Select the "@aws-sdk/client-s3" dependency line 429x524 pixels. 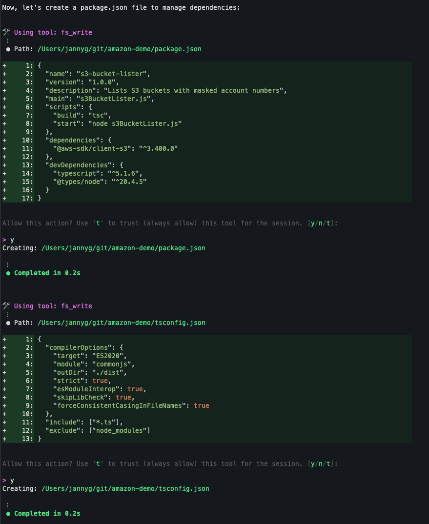click(207, 148)
